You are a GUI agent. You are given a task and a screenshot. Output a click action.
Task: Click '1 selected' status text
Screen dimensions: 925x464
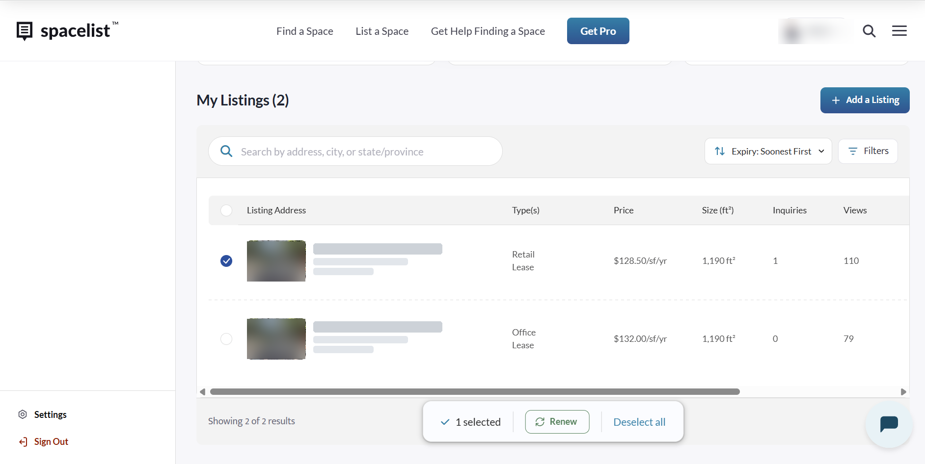click(478, 422)
